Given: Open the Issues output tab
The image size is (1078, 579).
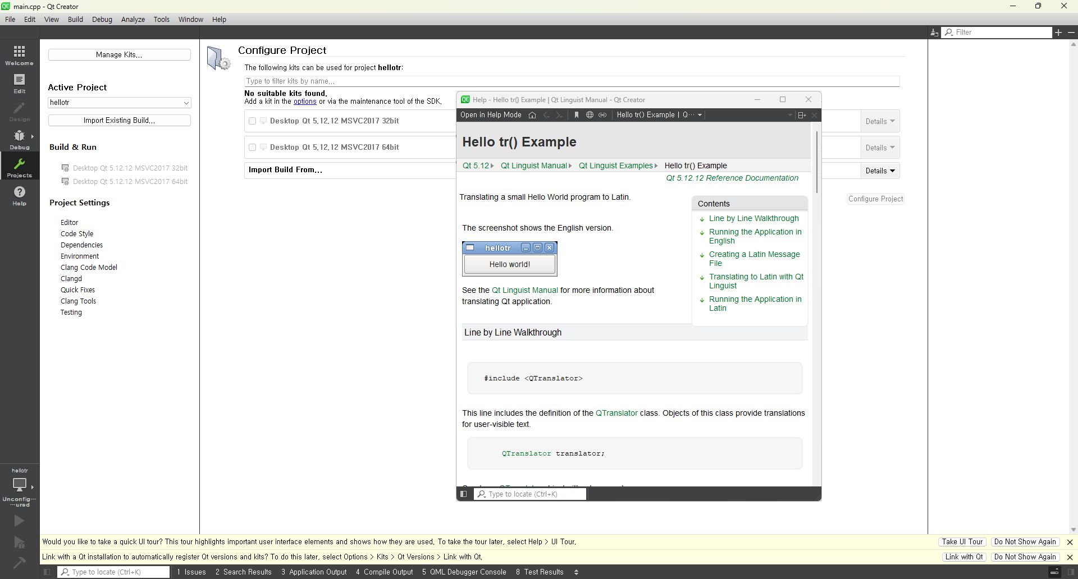Looking at the screenshot, I should pyautogui.click(x=192, y=572).
